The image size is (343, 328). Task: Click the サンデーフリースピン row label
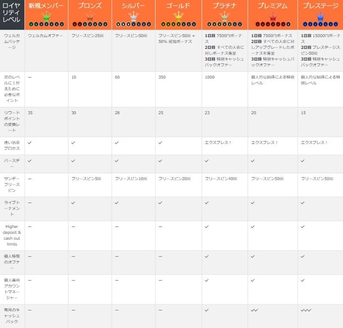tap(12, 184)
